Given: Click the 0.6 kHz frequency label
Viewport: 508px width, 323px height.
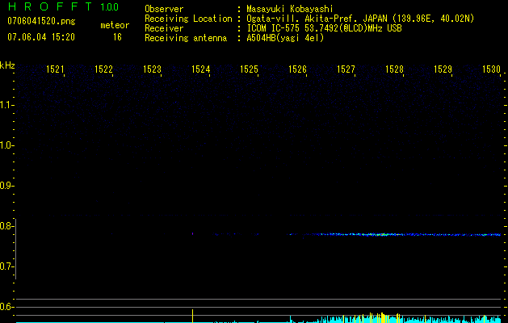Looking at the screenshot, I should point(6,307).
